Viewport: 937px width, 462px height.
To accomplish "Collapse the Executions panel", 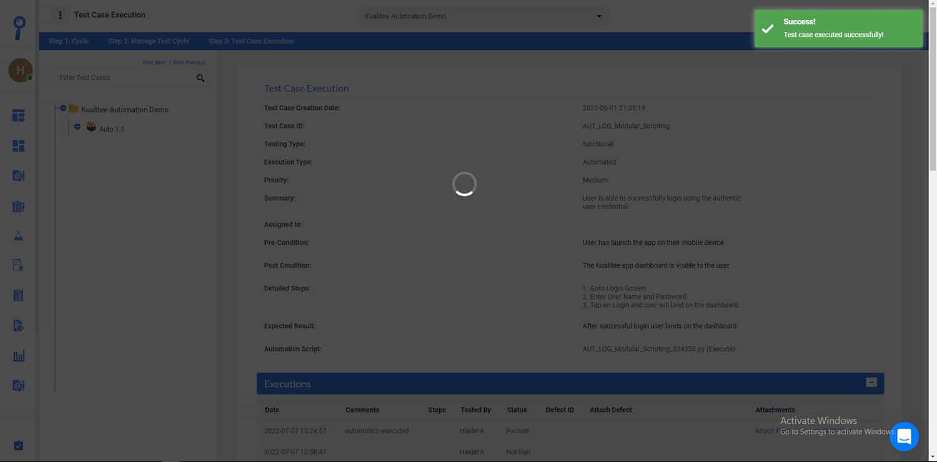I will pos(871,382).
